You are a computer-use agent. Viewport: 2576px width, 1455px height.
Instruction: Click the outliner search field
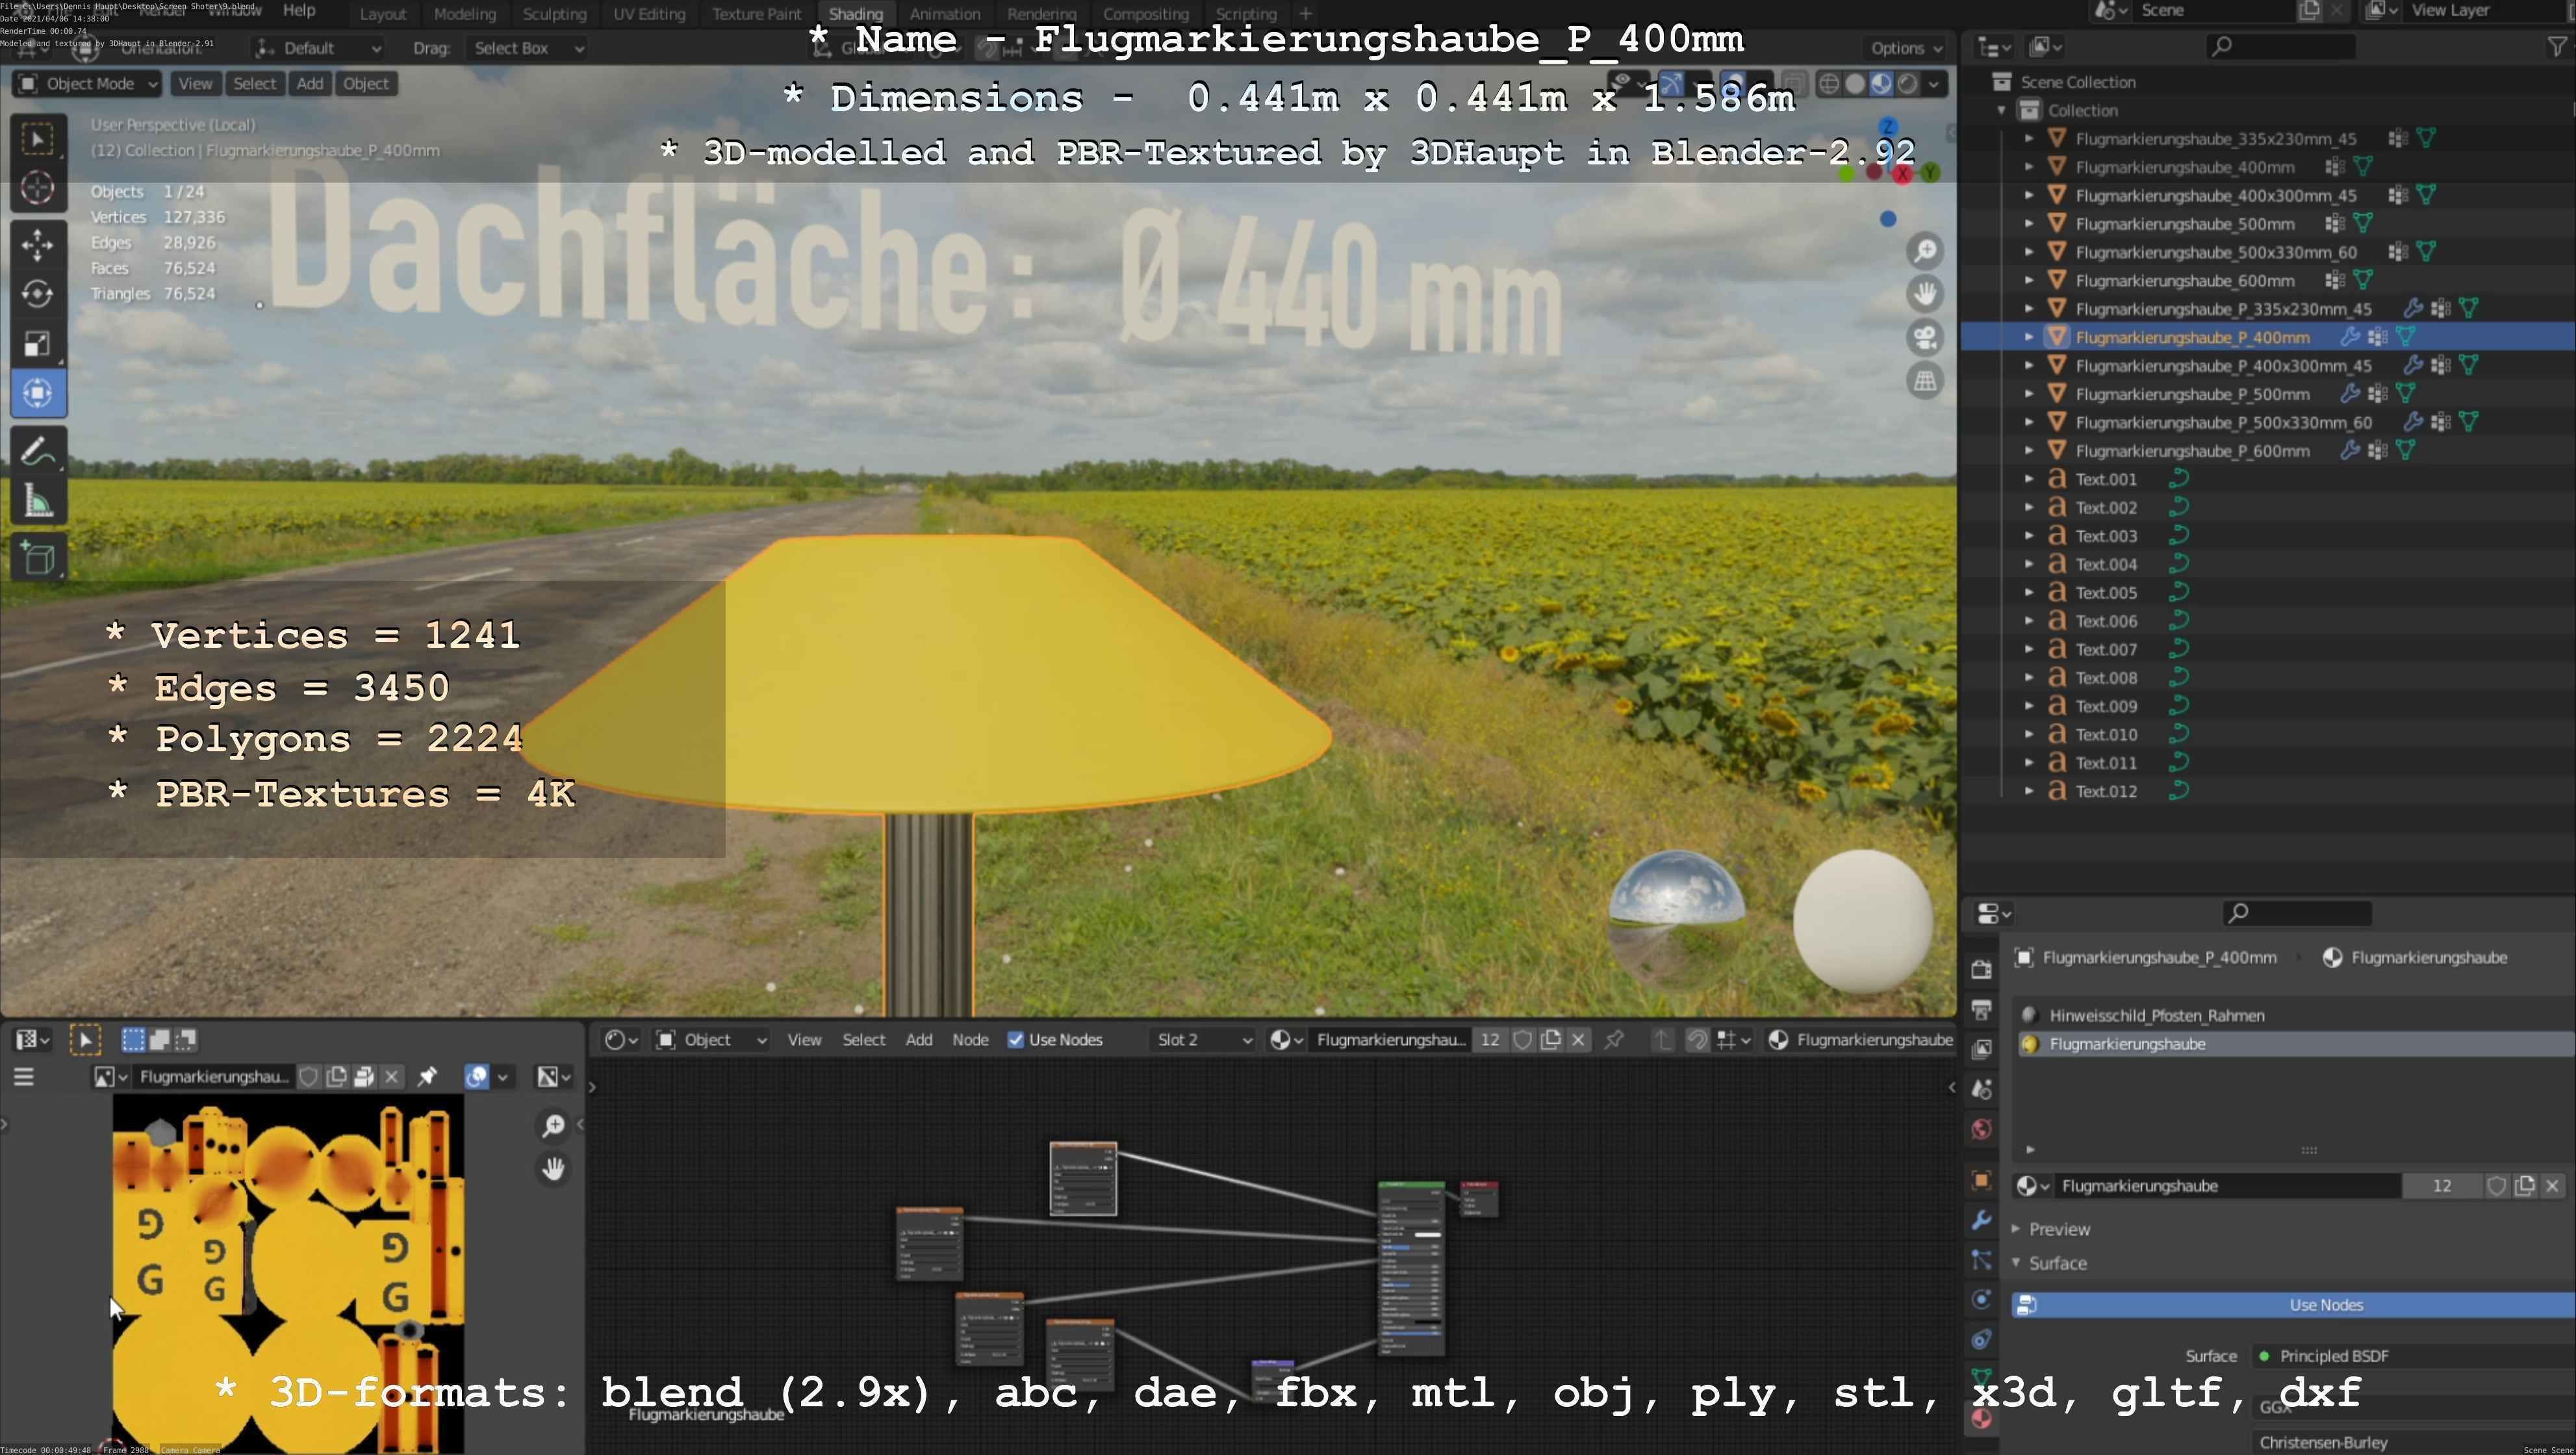pyautogui.click(x=2280, y=46)
